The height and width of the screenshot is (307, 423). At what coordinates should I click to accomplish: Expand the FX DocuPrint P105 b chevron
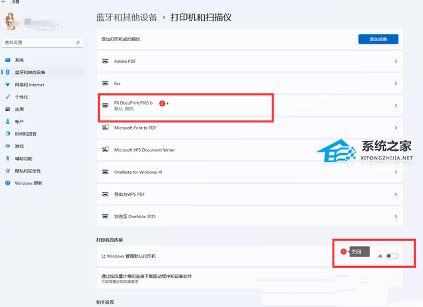click(395, 106)
